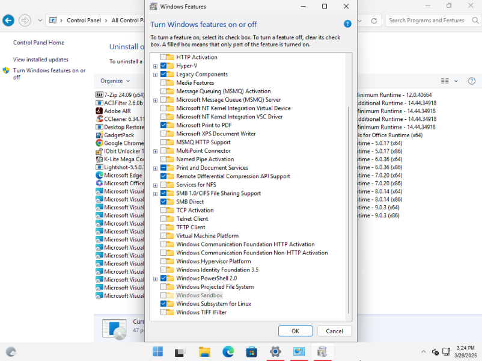The height and width of the screenshot is (361, 482).
Task: Open the Windows Start menu
Action: pos(157,351)
